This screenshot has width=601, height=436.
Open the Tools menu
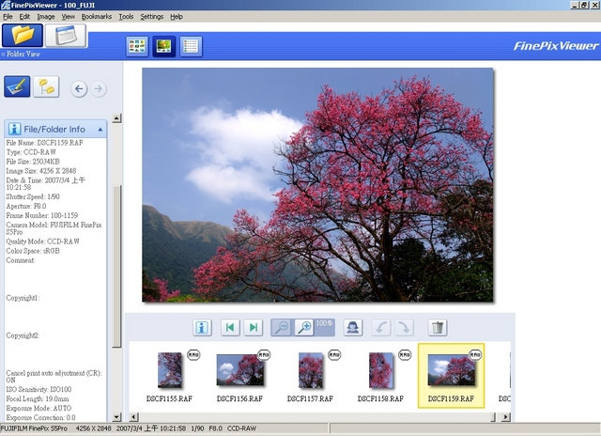[126, 17]
